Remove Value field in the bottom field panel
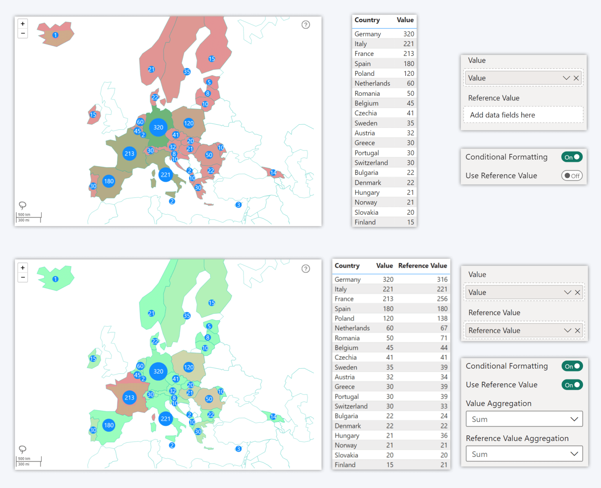Image resolution: width=601 pixels, height=488 pixels. (x=577, y=292)
